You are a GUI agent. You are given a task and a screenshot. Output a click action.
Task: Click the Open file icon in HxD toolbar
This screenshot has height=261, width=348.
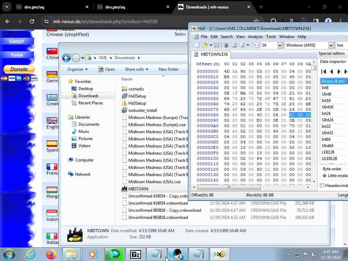coord(205,45)
